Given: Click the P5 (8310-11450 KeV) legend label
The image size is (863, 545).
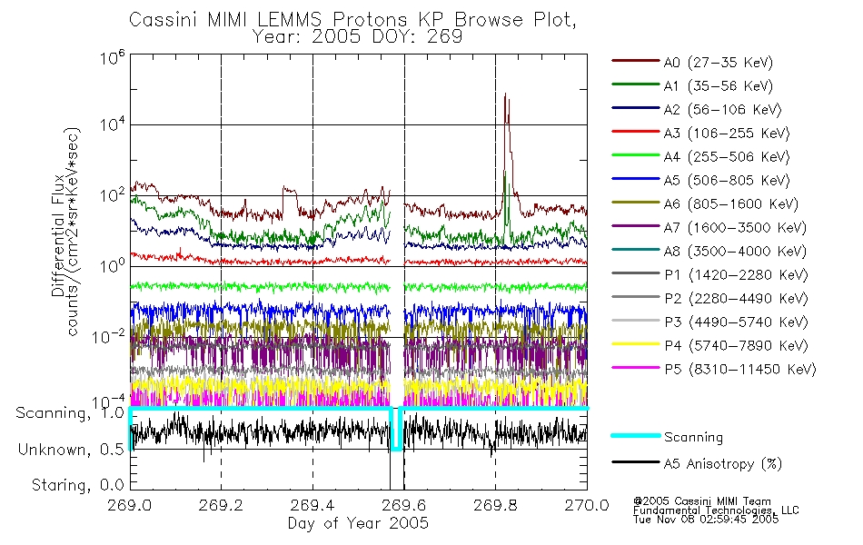Looking at the screenshot, I should 740,370.
